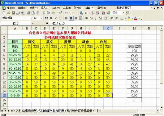Open the 檔案(F) menu
This screenshot has width=164, height=116.
click(x=11, y=8)
